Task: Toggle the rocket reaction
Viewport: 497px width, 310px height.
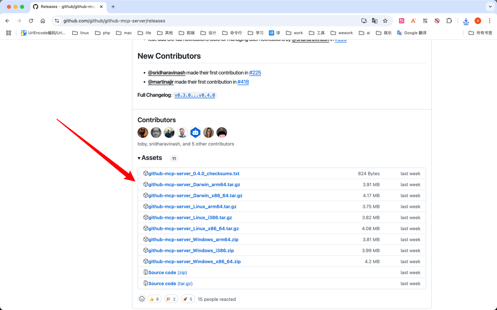Action: [188, 299]
